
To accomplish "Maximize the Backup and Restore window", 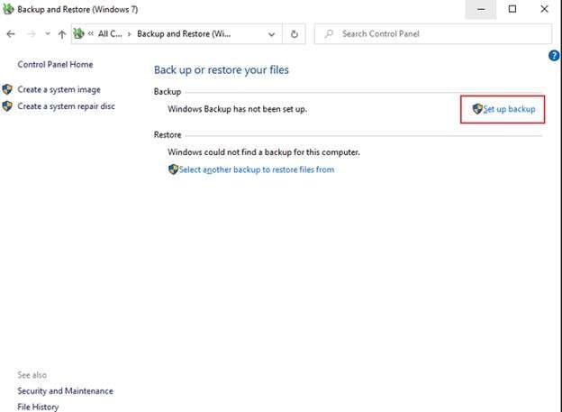I will (512, 9).
